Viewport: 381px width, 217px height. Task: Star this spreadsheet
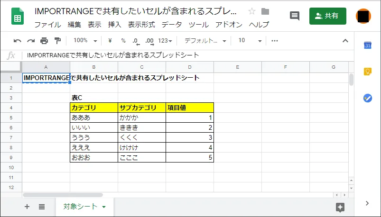point(252,11)
